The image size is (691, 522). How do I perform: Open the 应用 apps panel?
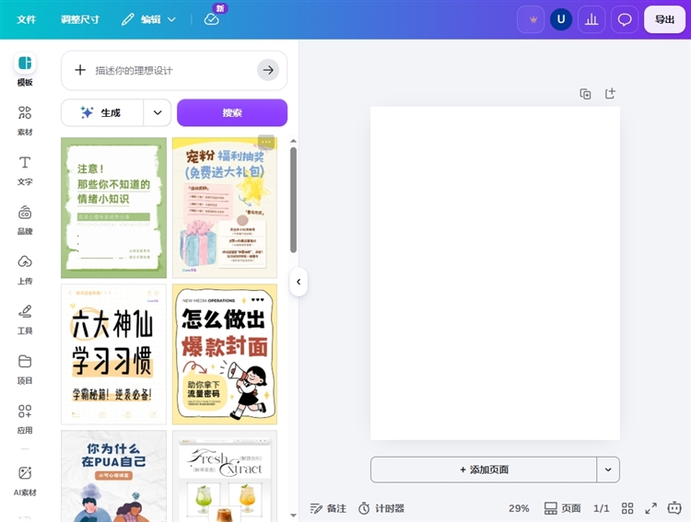[25, 419]
